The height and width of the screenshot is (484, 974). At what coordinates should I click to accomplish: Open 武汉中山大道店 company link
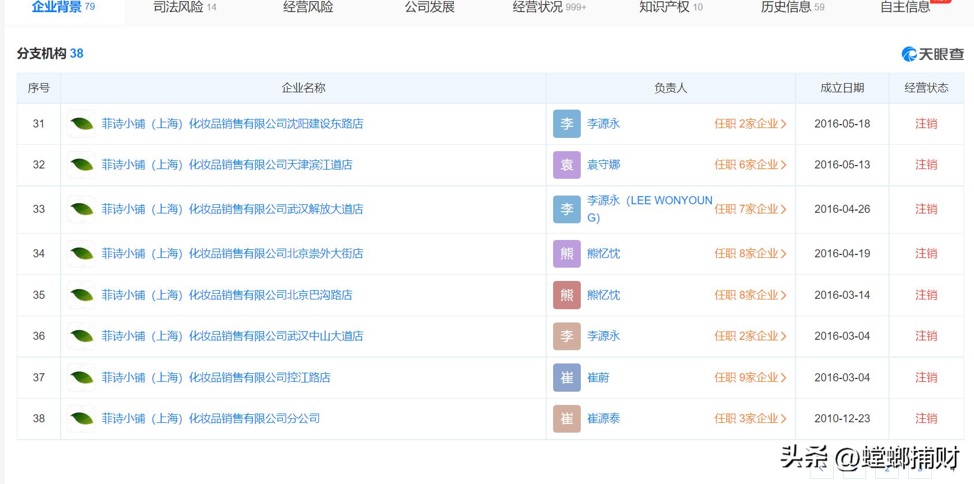pos(233,336)
